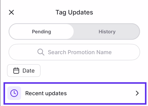Pick a date using the calendar button
The width and height of the screenshot is (148, 106).
coord(24,70)
